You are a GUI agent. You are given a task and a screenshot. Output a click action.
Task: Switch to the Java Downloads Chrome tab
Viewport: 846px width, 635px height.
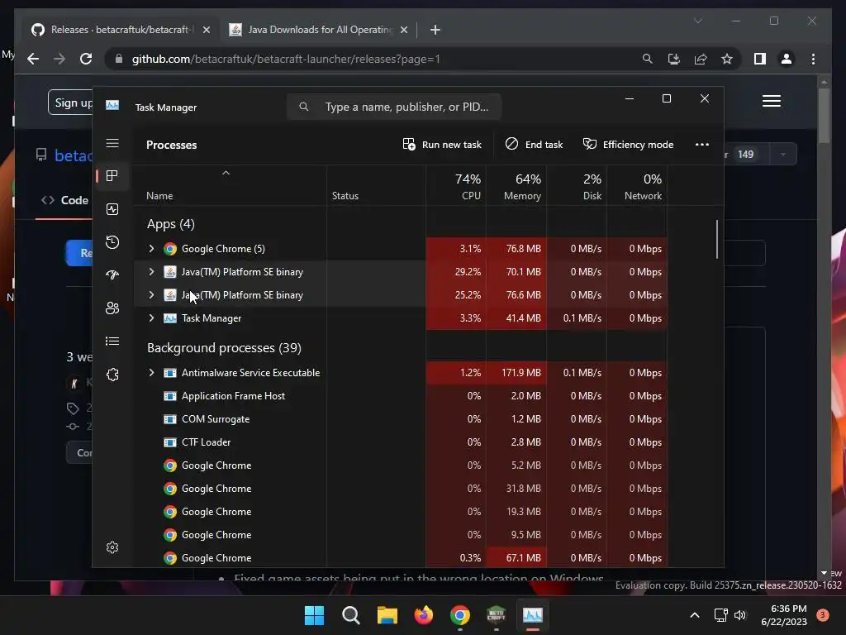(318, 30)
